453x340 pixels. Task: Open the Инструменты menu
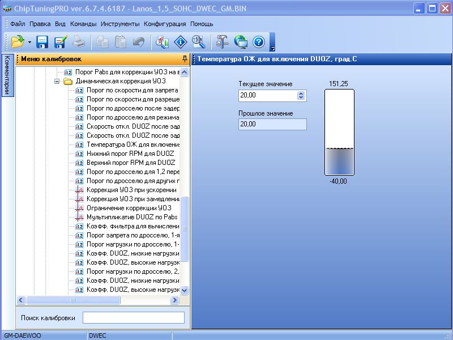[x=120, y=24]
